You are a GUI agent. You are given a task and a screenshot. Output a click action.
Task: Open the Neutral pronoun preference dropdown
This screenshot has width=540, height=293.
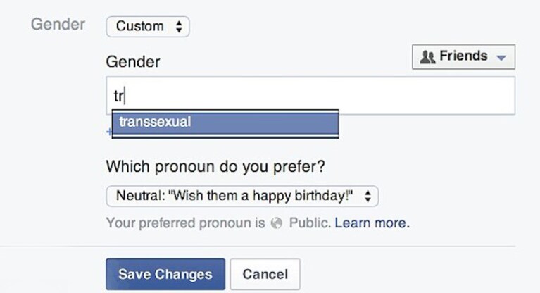[x=242, y=196]
